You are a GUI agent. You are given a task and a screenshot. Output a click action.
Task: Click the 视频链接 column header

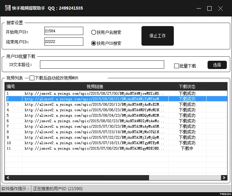click(95, 87)
